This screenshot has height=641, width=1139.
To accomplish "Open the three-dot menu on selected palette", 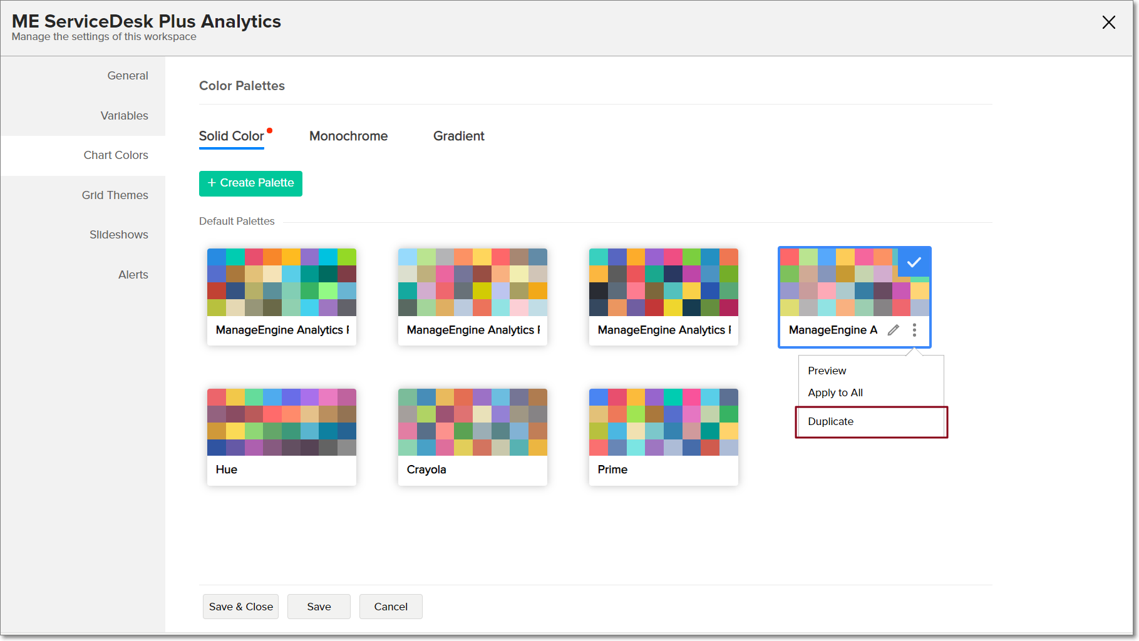I will (x=914, y=330).
